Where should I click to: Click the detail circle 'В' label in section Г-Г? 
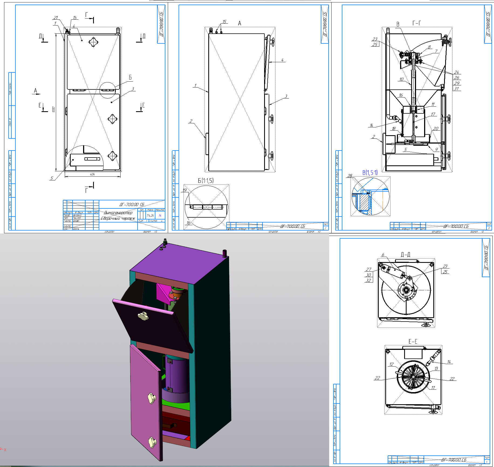pos(398,24)
